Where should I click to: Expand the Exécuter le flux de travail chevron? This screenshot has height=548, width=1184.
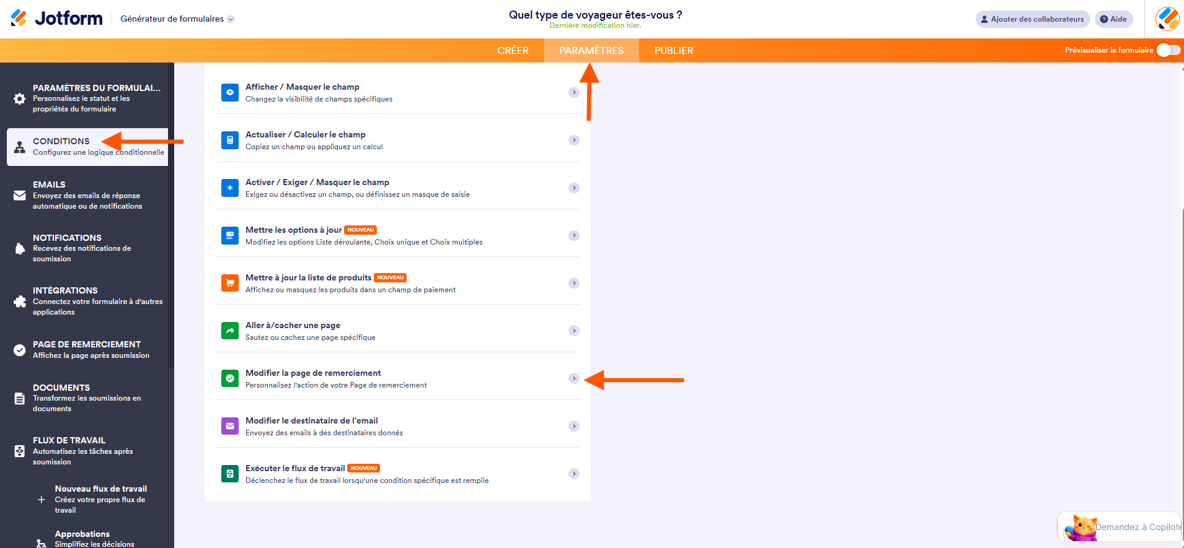[x=574, y=474]
